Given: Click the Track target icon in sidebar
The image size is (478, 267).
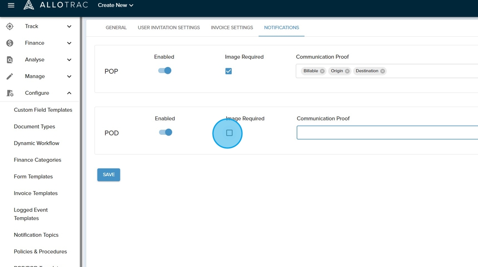Looking at the screenshot, I should (10, 26).
